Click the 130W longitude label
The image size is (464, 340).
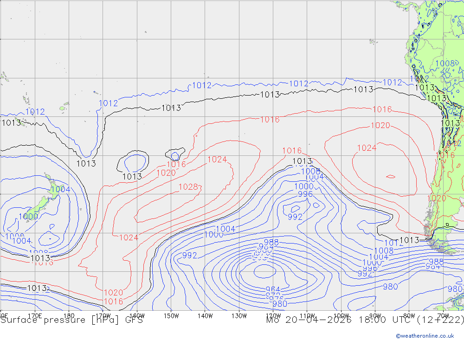click(239, 316)
